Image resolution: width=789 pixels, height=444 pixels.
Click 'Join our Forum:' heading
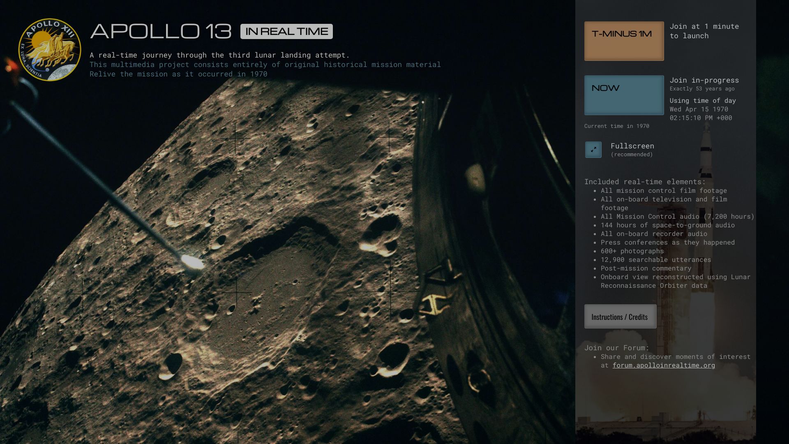coord(617,348)
